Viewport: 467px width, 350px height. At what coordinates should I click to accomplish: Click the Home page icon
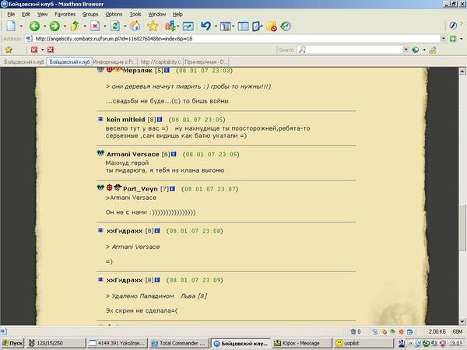pyautogui.click(x=135, y=26)
